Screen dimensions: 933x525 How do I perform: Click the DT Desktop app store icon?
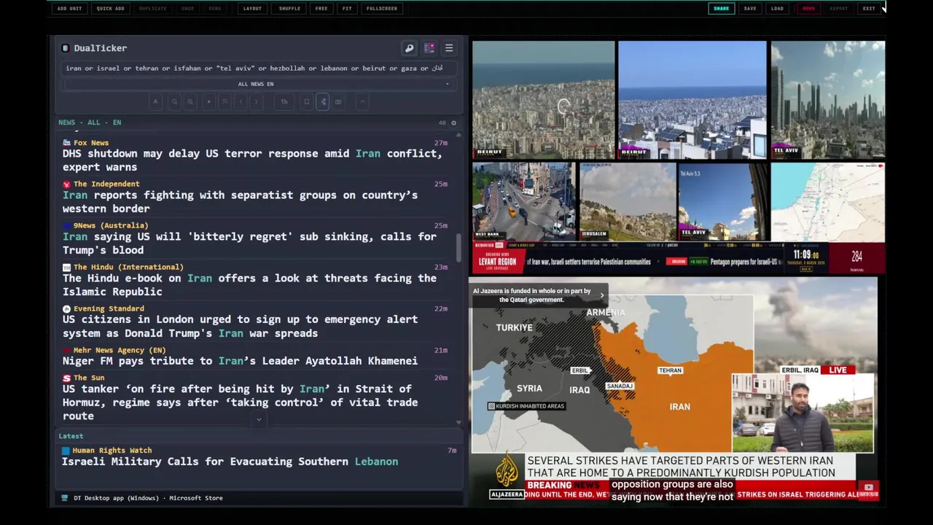coord(65,498)
